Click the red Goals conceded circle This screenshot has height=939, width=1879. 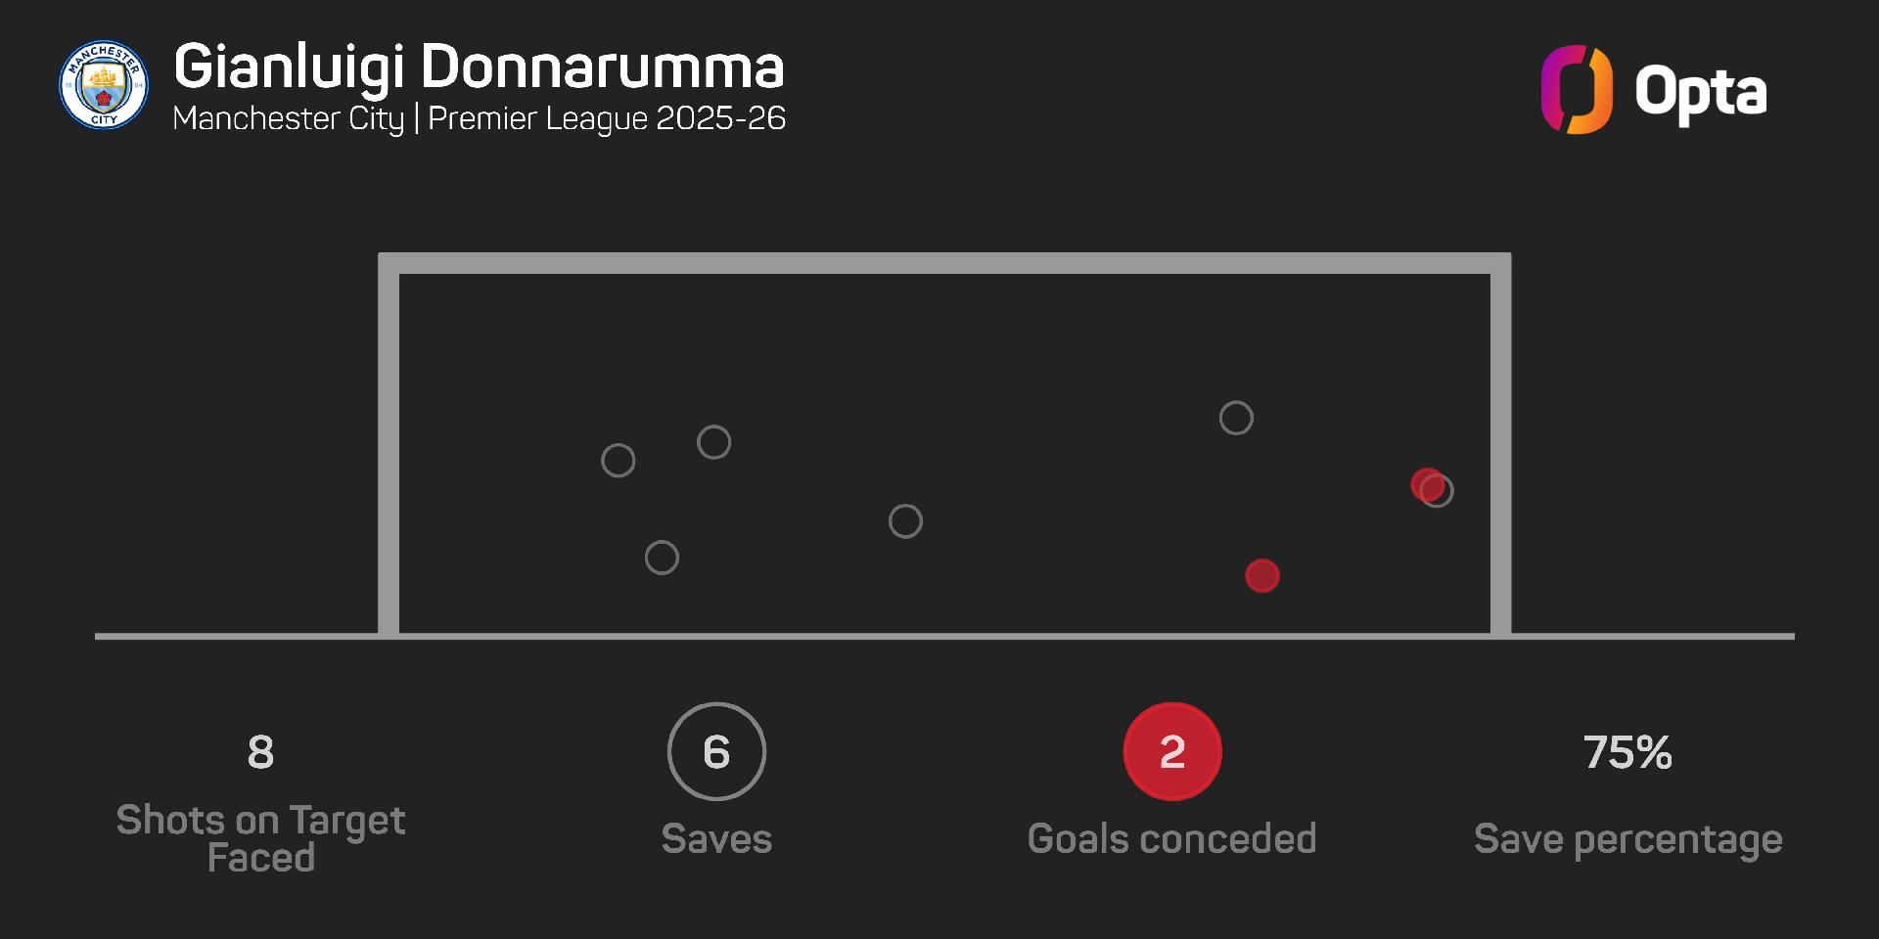pos(1171,751)
